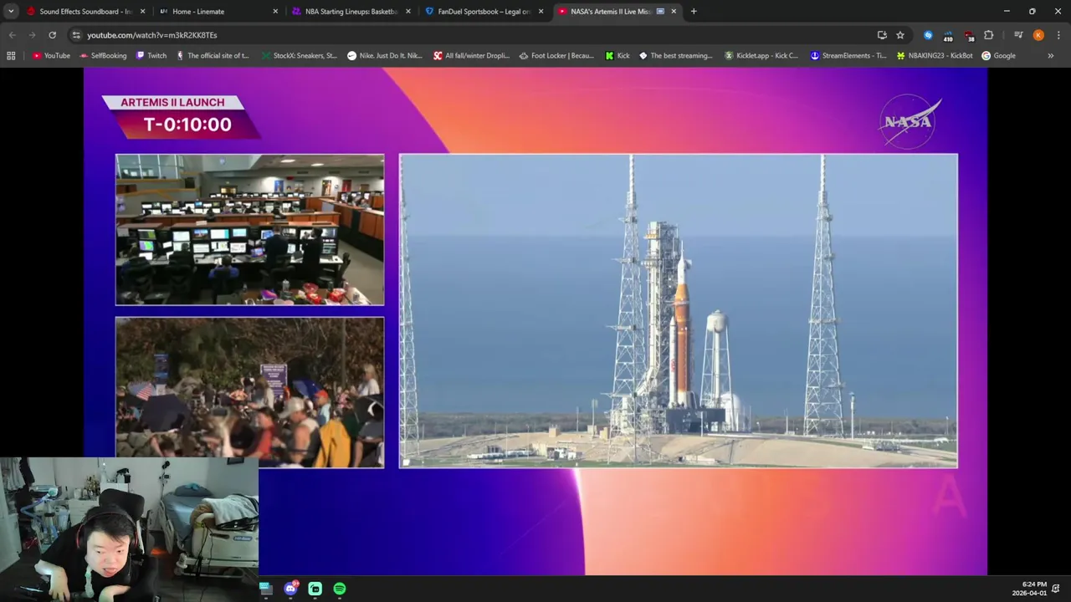Open 'The official site of t...' bookmark

212,56
